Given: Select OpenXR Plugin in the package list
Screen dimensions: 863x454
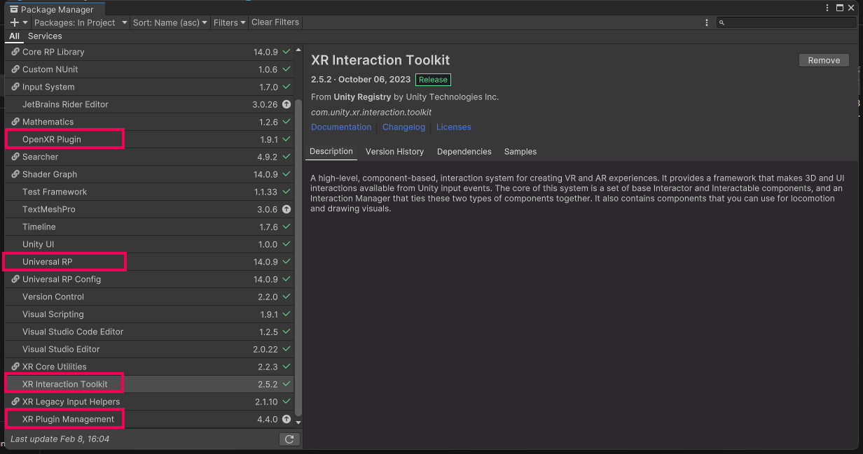Looking at the screenshot, I should pyautogui.click(x=63, y=139).
